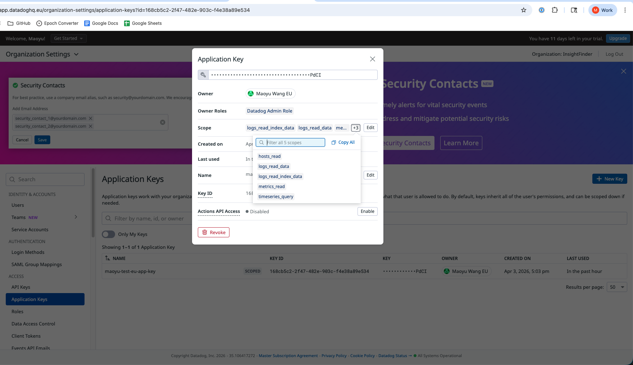Image resolution: width=633 pixels, height=365 pixels.
Task: Open the Roles sidebar item
Action: pyautogui.click(x=17, y=311)
